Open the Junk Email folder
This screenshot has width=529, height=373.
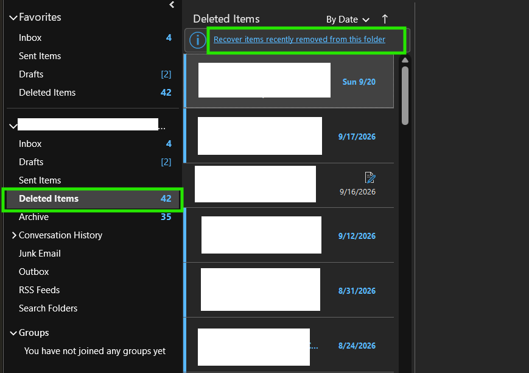(x=91, y=253)
